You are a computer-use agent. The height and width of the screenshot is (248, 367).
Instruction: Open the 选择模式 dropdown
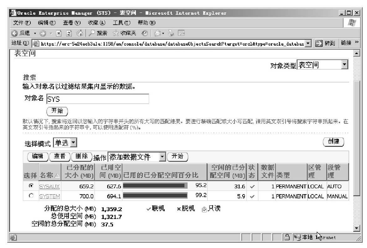pyautogui.click(x=73, y=142)
